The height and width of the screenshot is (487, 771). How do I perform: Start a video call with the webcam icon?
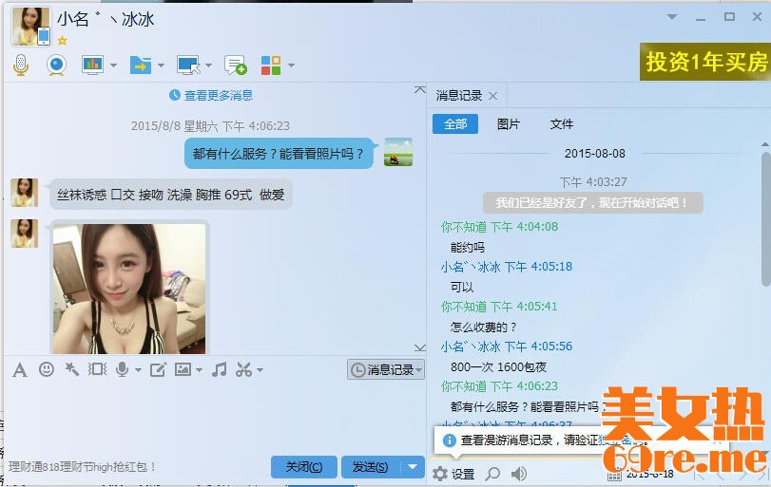(x=56, y=65)
